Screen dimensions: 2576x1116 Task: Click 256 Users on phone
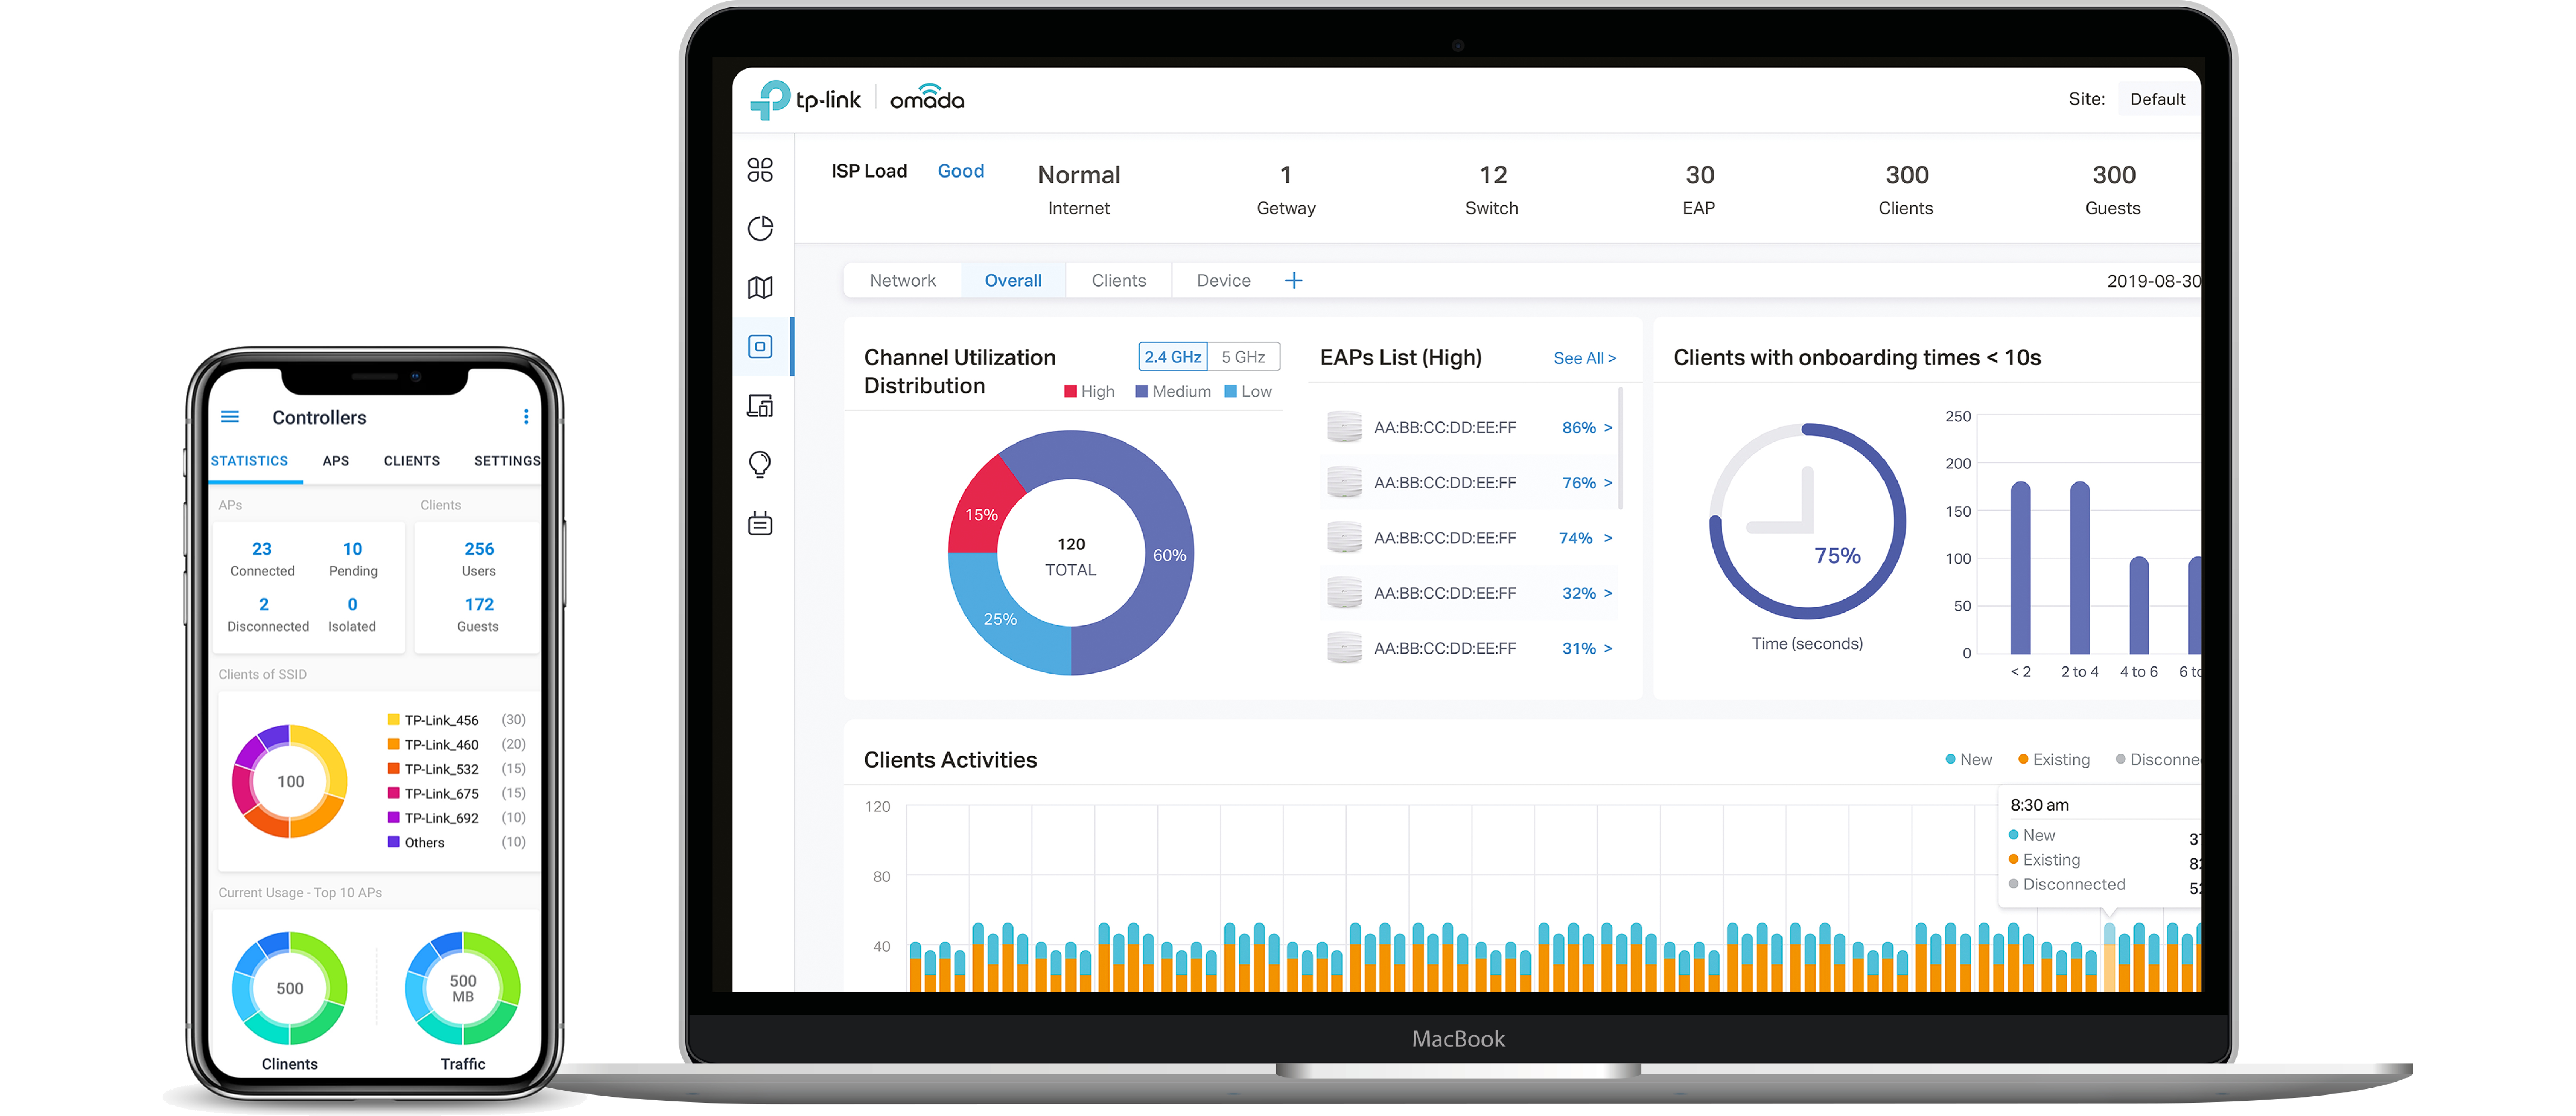[x=479, y=559]
